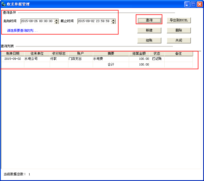Decrease 起始时间 with down spinner arrow
The height and width of the screenshot is (181, 204).
point(56,23)
